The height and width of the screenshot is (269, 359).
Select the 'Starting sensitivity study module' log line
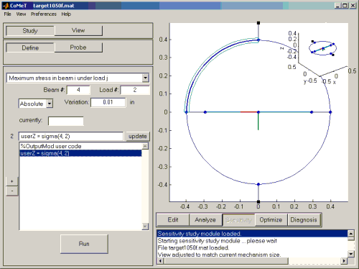[252, 241]
